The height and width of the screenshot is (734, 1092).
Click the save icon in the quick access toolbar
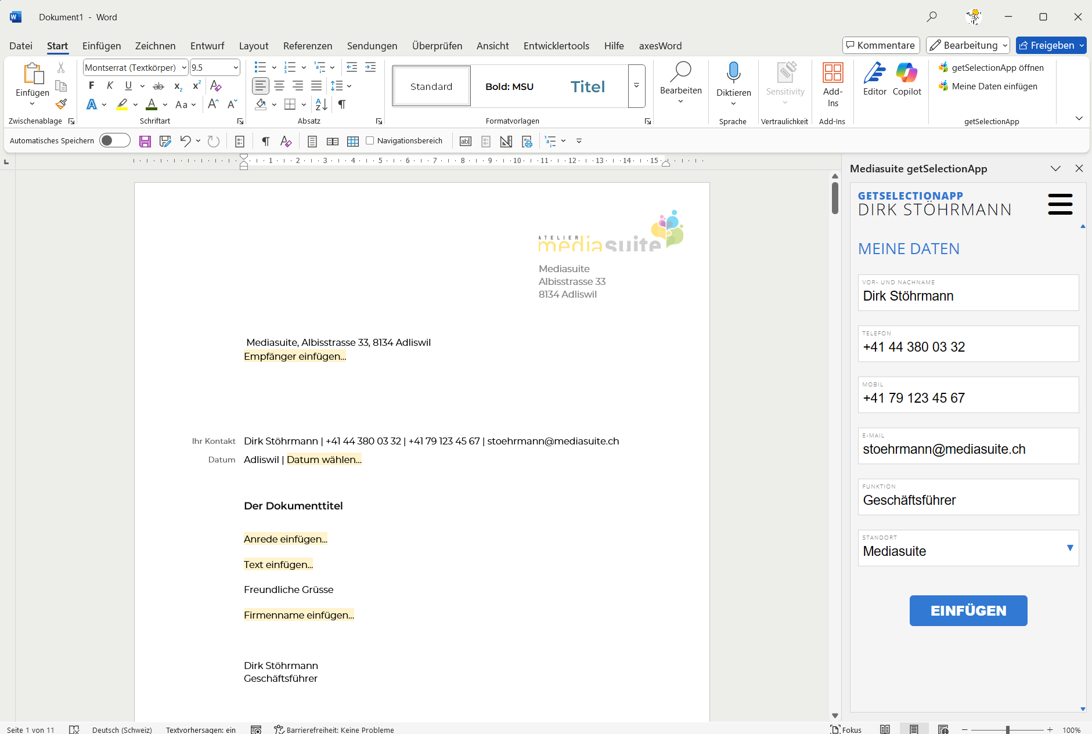click(x=145, y=141)
